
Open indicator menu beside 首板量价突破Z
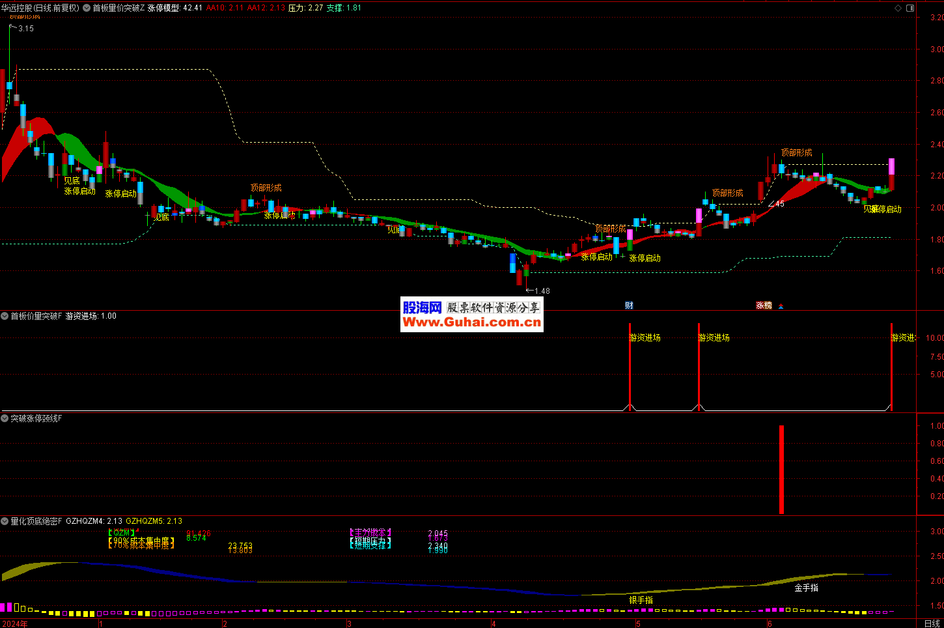click(87, 8)
